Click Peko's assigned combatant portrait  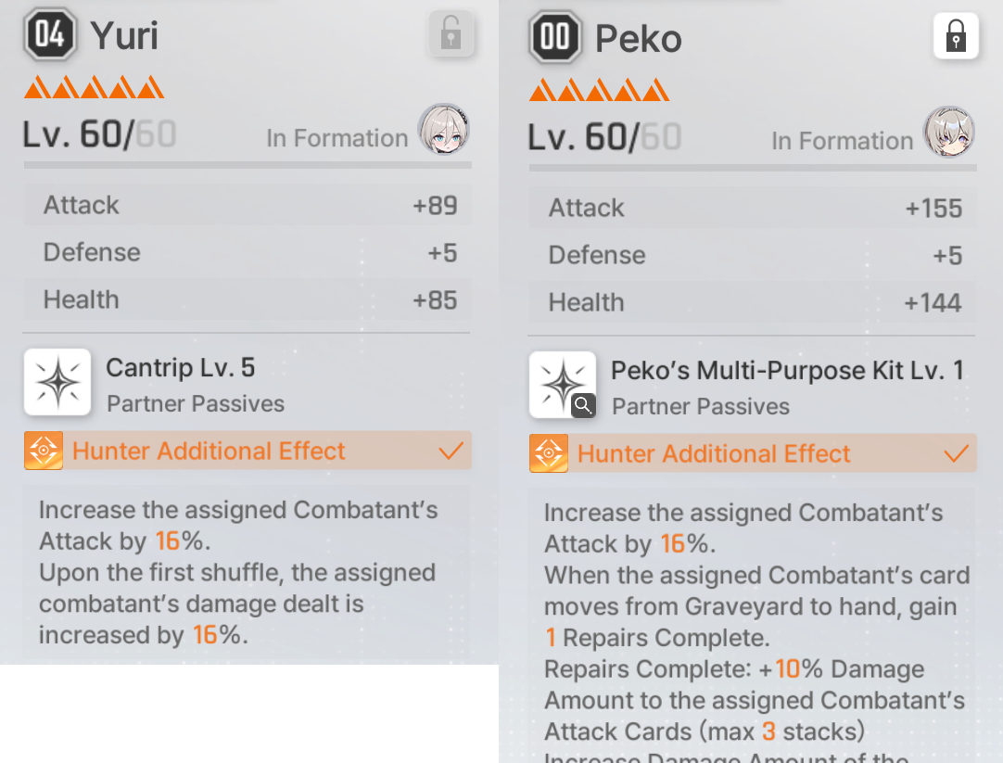(948, 133)
